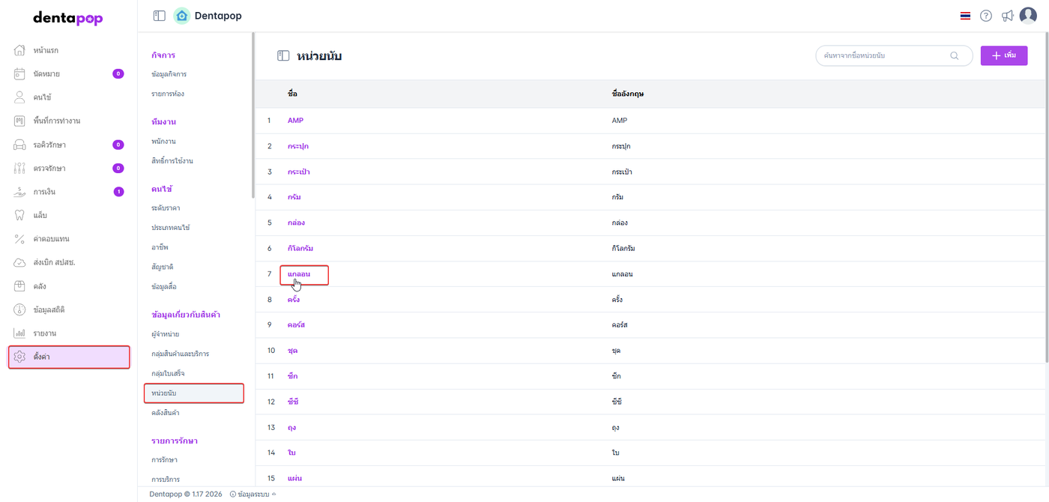The width and height of the screenshot is (1049, 502).
Task: Open the แกลลอน unit link
Action: (x=298, y=274)
